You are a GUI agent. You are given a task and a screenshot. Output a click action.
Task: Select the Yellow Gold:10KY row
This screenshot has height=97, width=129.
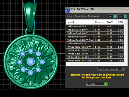point(95,30)
